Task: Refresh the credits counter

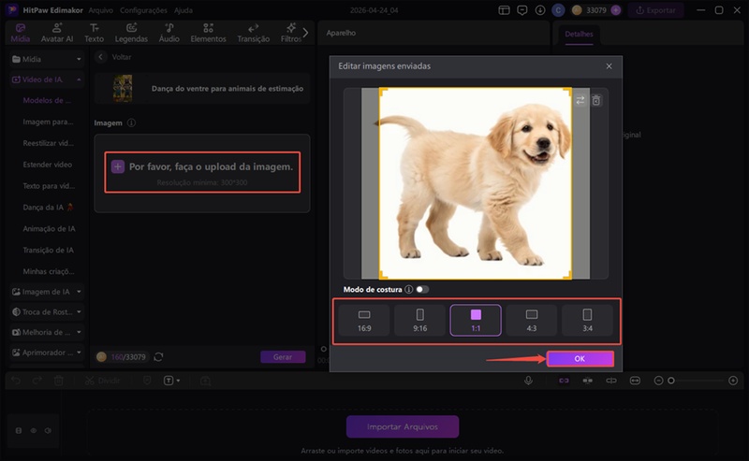Action: coord(158,357)
